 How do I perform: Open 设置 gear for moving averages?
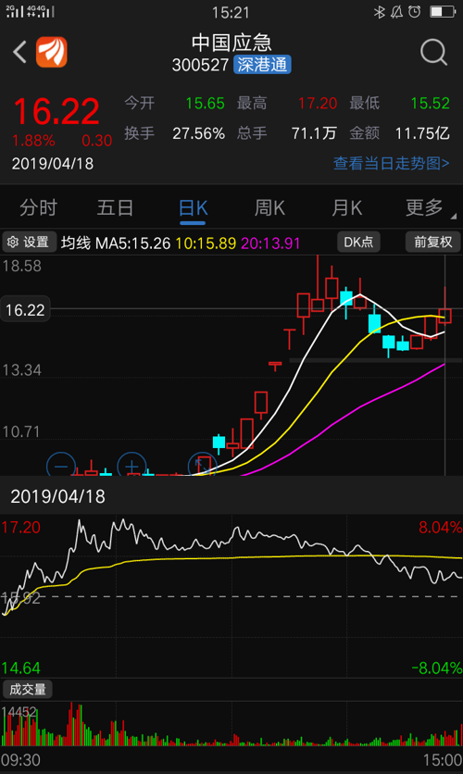[x=29, y=242]
